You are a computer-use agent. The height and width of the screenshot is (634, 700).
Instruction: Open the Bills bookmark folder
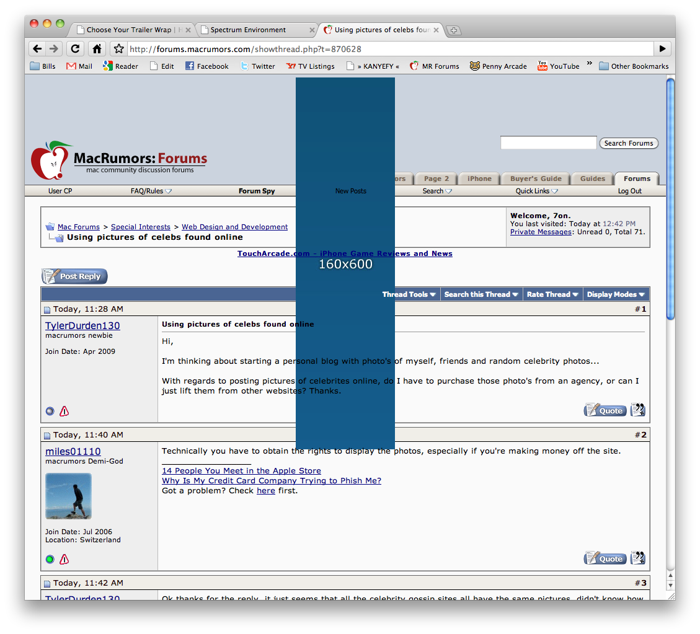(43, 66)
